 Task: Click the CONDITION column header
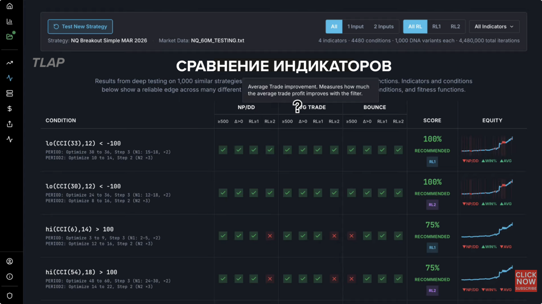[61, 121]
